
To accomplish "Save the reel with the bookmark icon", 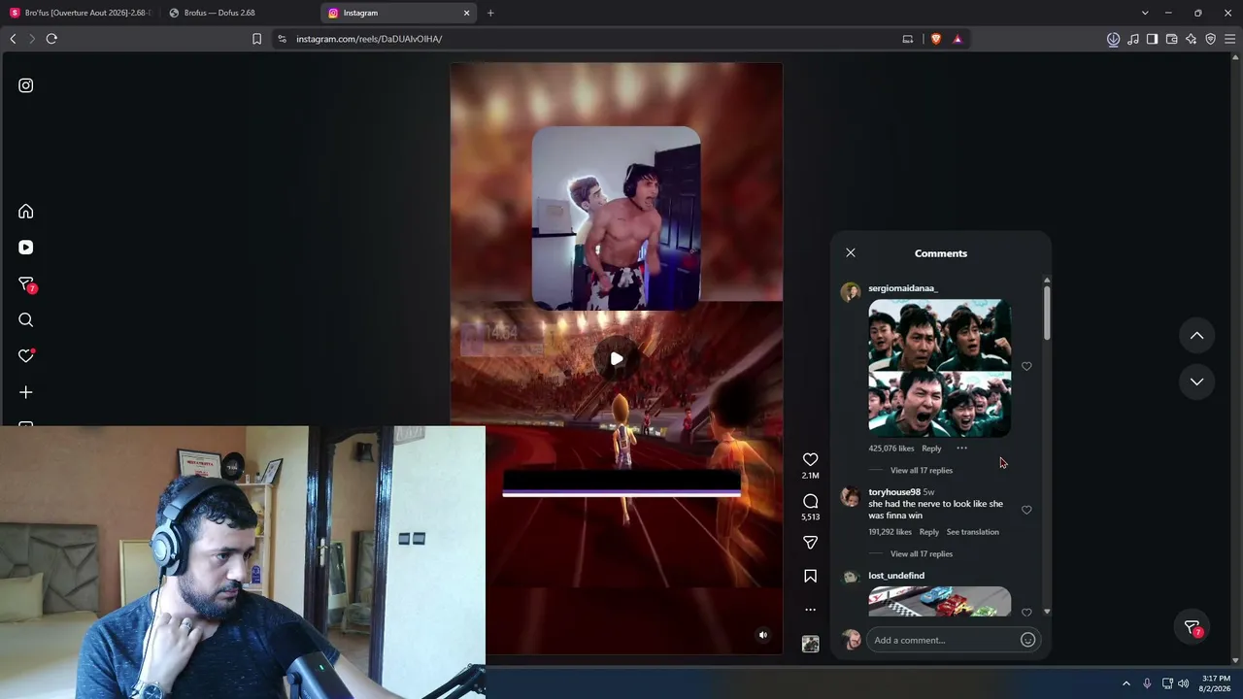I will point(810,577).
